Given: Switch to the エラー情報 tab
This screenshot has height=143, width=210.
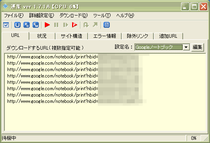Looking at the screenshot, I should pos(105,36).
